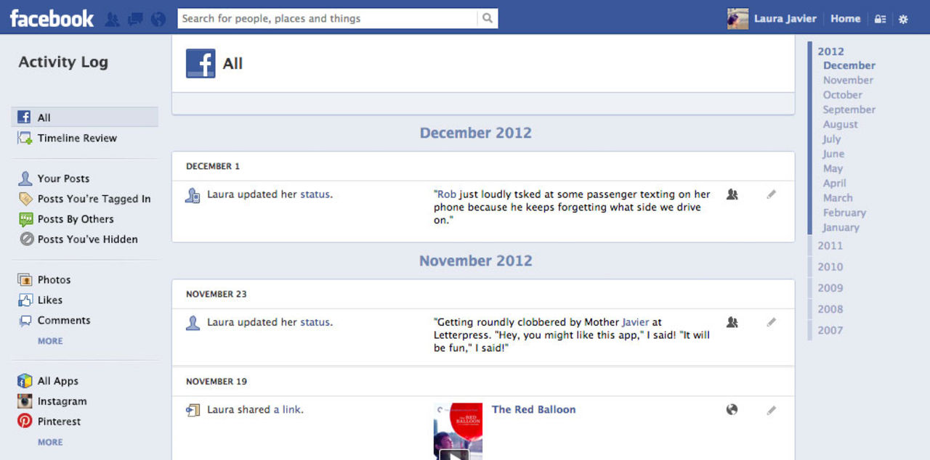Jump to December in timeline
930x460 pixels.
[x=849, y=65]
